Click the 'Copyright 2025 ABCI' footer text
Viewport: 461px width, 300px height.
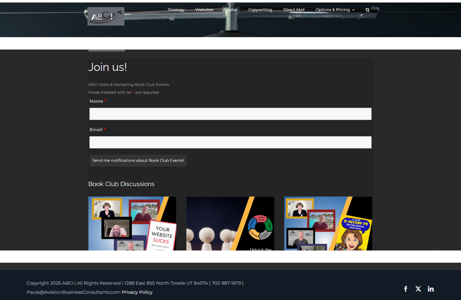pos(50,283)
